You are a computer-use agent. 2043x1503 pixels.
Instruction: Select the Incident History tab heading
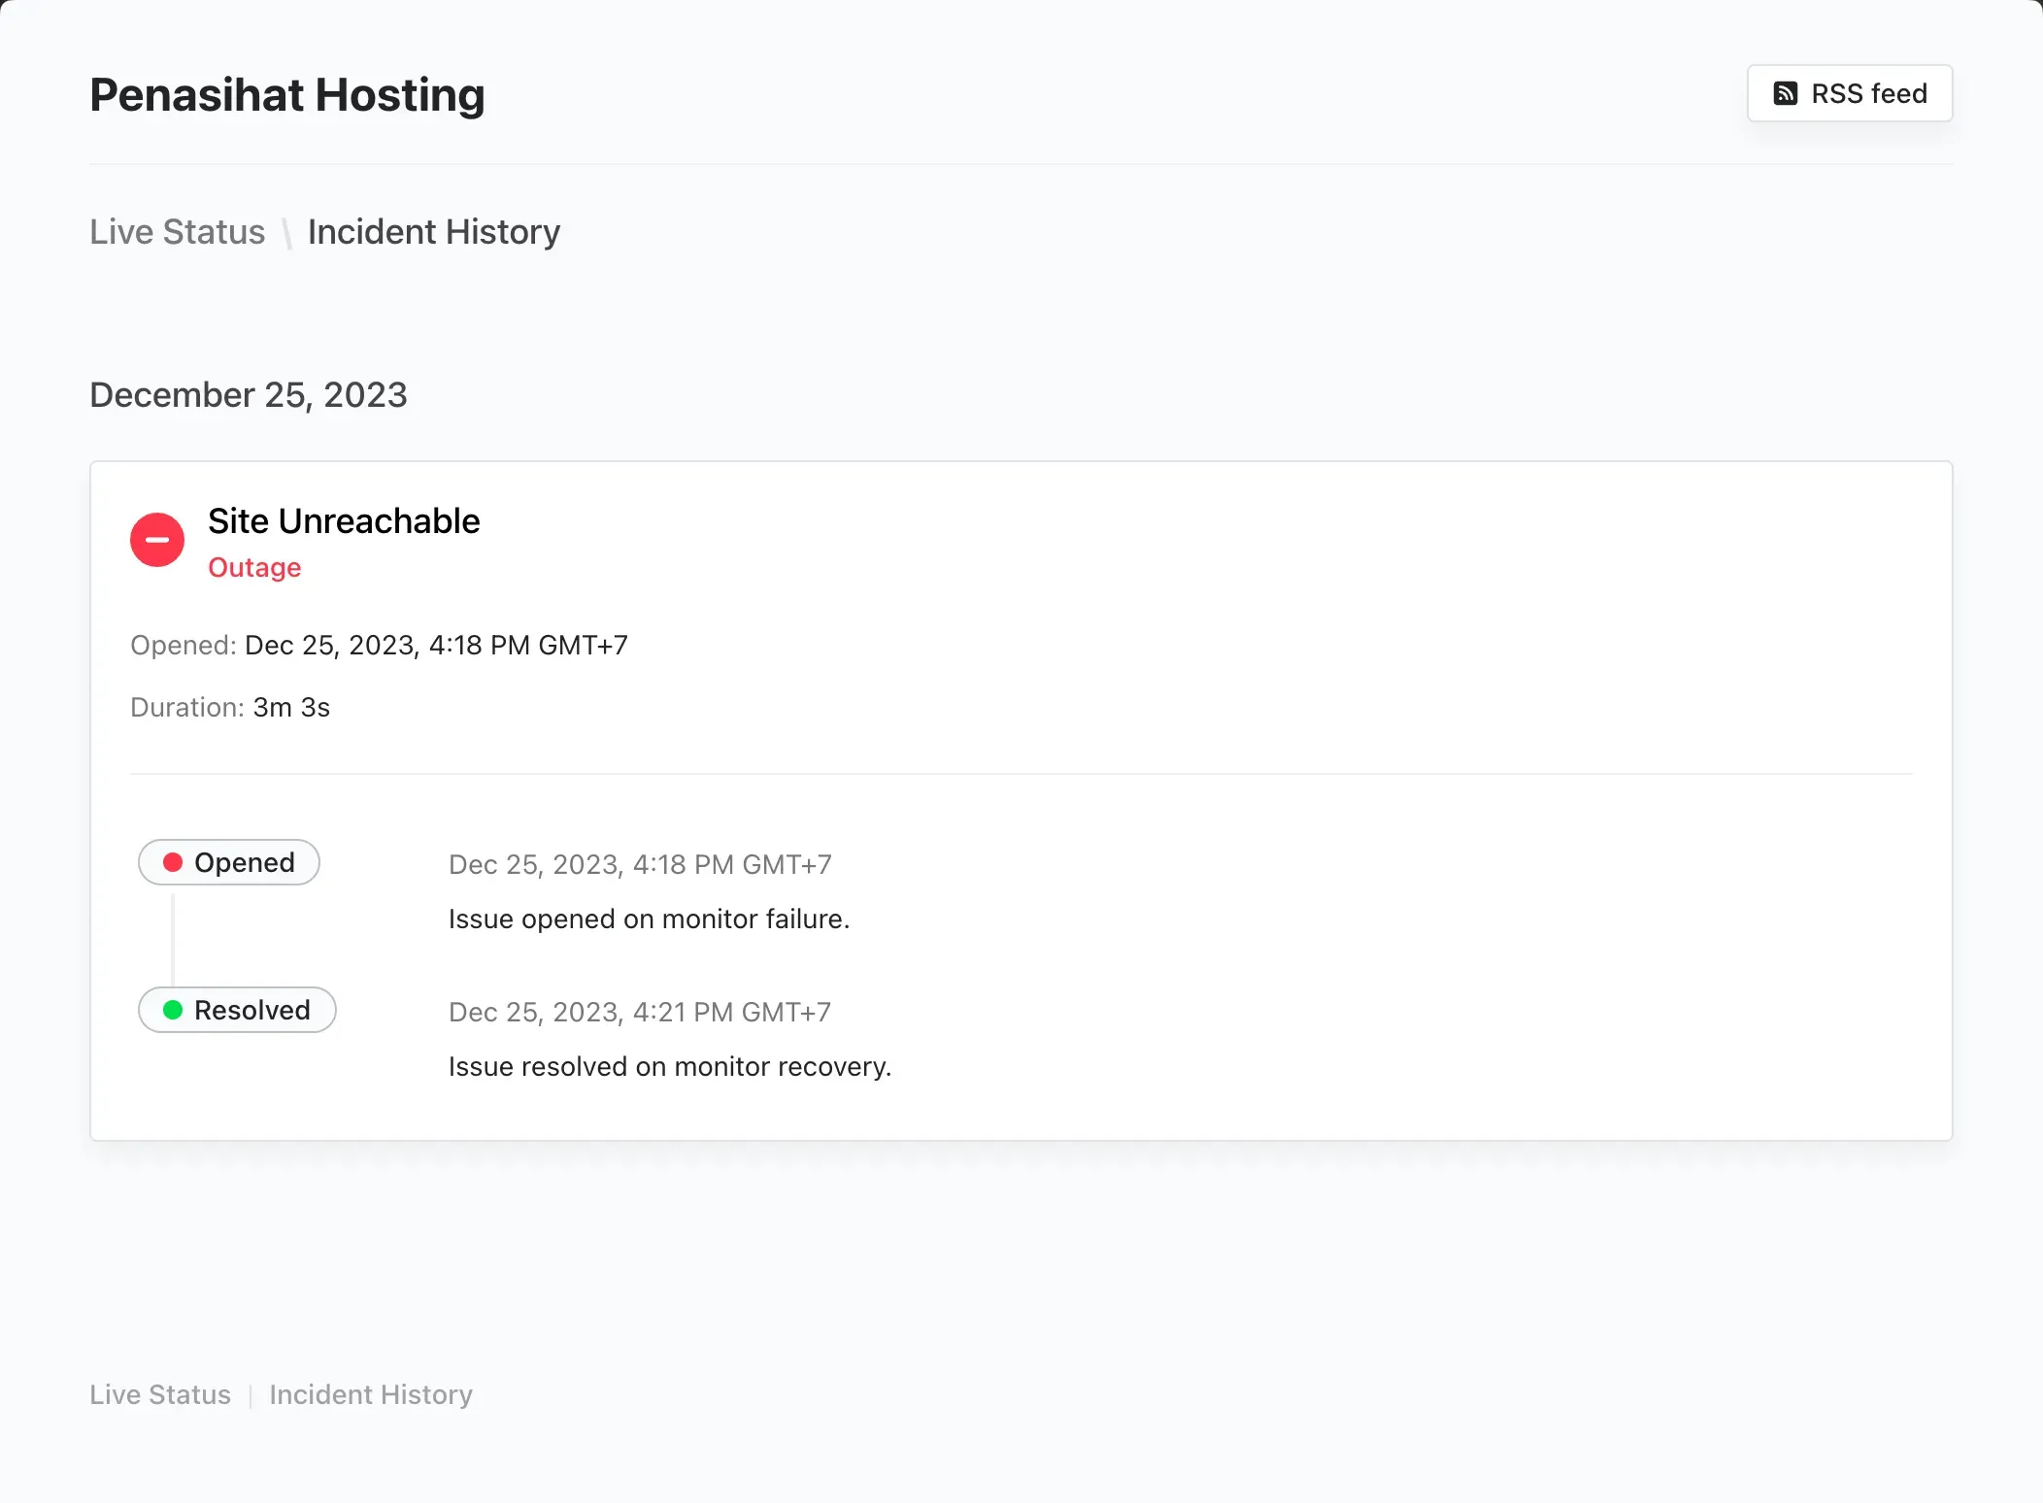(433, 232)
